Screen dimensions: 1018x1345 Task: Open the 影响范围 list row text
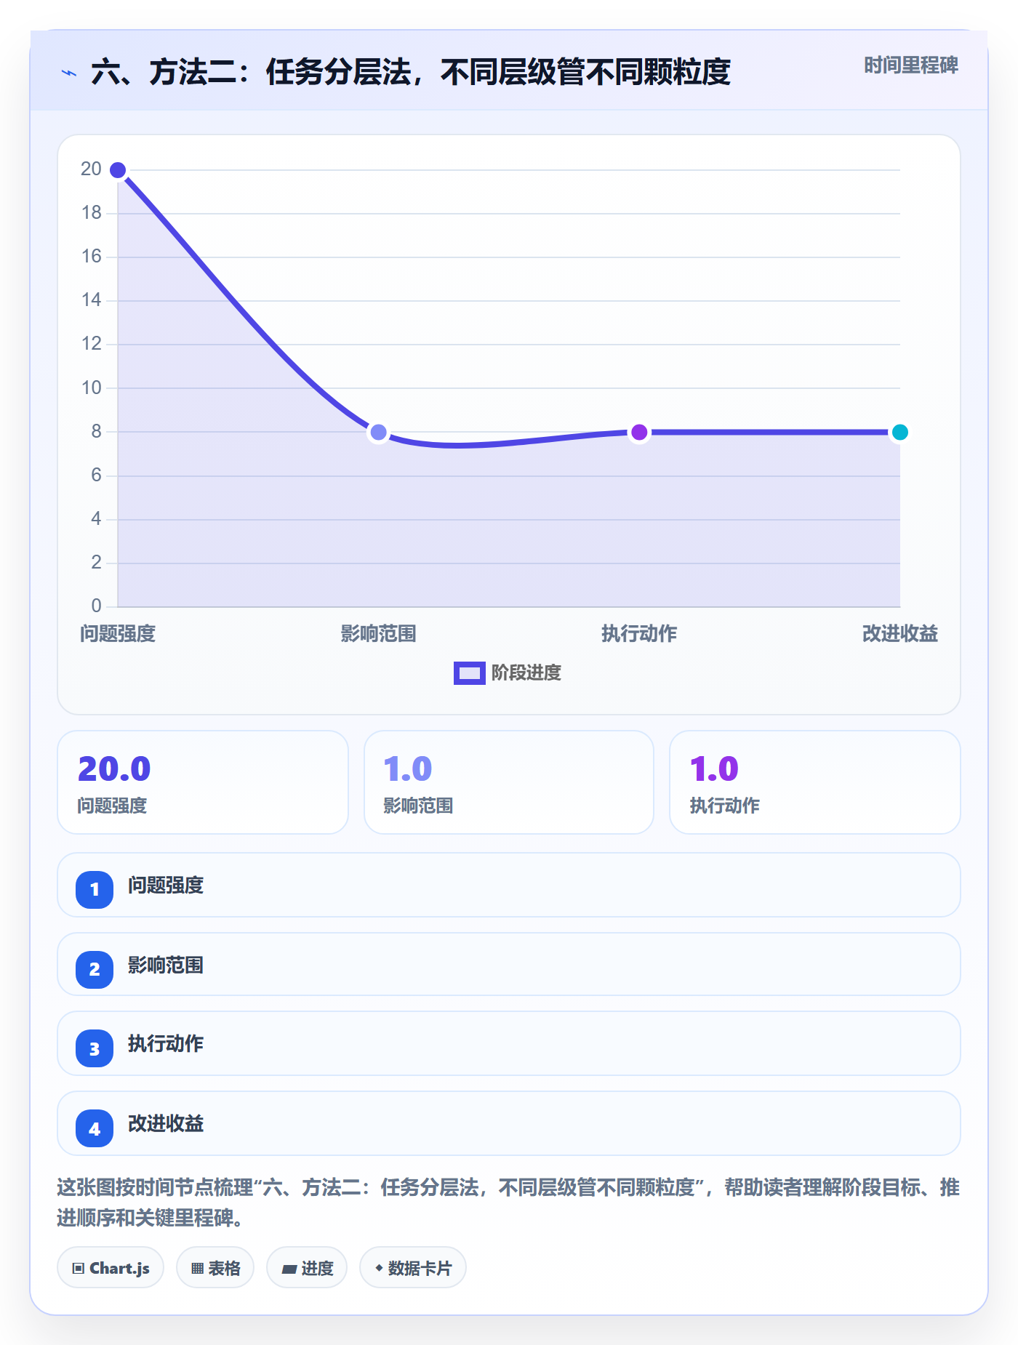[x=166, y=965]
